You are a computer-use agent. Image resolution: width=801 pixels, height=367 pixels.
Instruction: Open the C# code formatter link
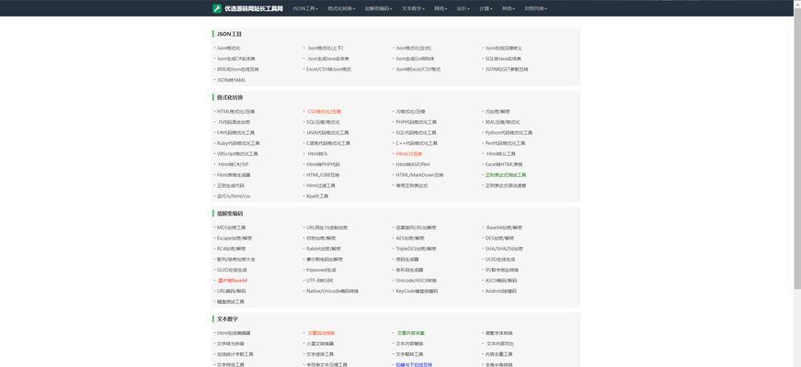tap(235, 132)
